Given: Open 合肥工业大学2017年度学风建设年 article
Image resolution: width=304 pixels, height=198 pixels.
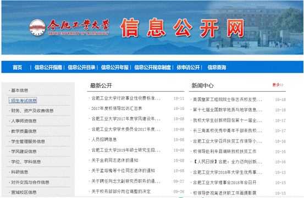Looking at the screenshot, I should 126,119.
